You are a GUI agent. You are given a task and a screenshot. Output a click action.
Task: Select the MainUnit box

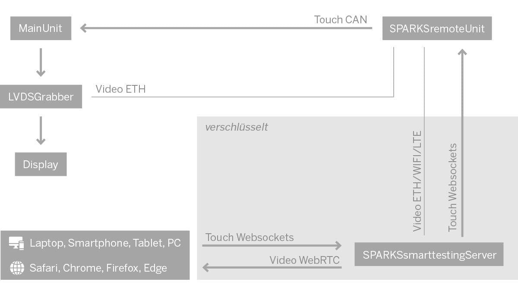pyautogui.click(x=41, y=28)
